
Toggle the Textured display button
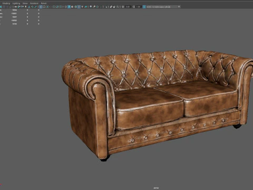tap(79, 7)
